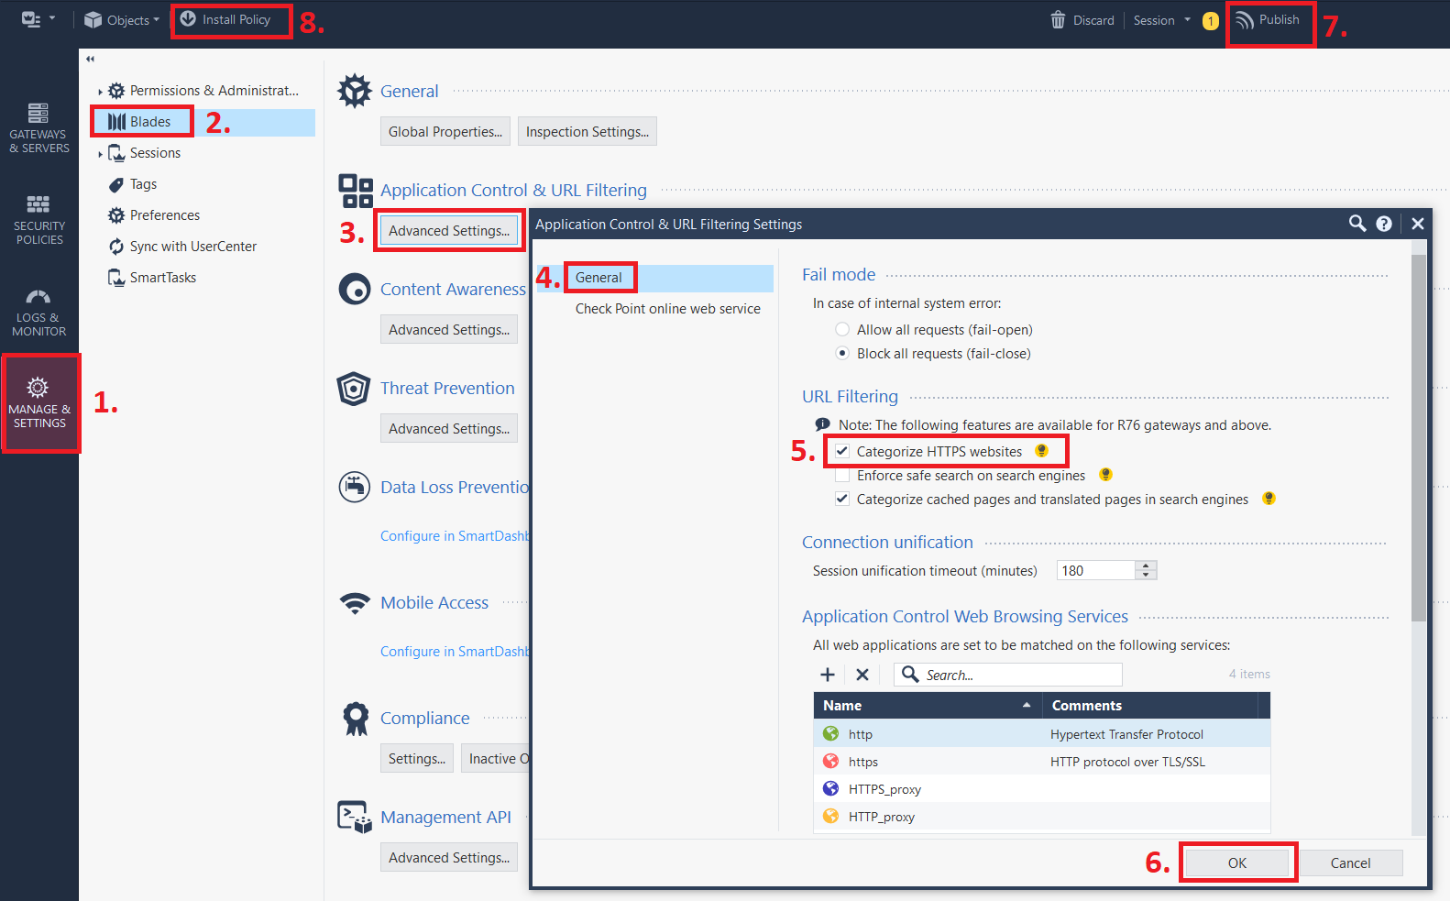Open Check Point online web service page
The width and height of the screenshot is (1450, 901).
(x=667, y=309)
